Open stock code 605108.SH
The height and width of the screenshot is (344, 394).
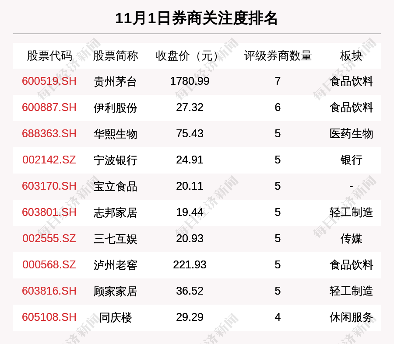[49, 317]
